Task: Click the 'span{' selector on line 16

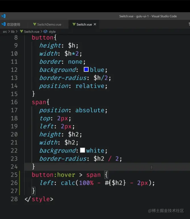Action: tap(40, 102)
